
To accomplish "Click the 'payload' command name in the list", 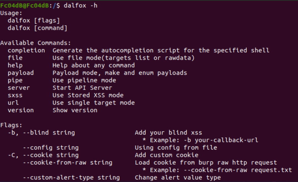I will click(21, 73).
